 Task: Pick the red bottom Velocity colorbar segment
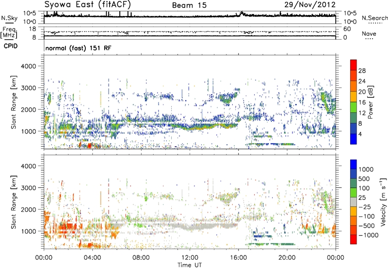coord(354,239)
